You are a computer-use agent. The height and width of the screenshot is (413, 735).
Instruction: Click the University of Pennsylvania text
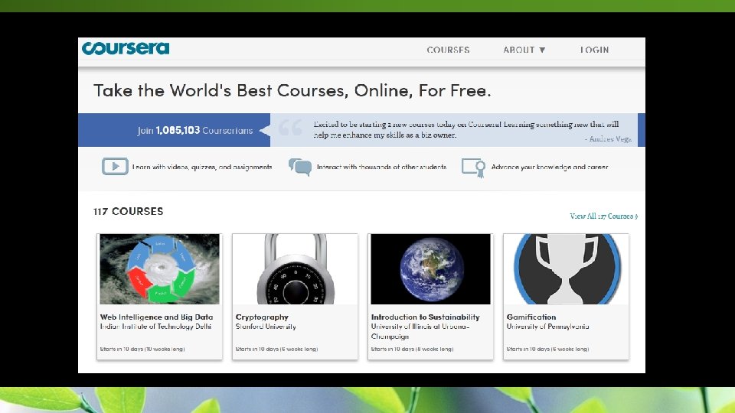(x=548, y=327)
